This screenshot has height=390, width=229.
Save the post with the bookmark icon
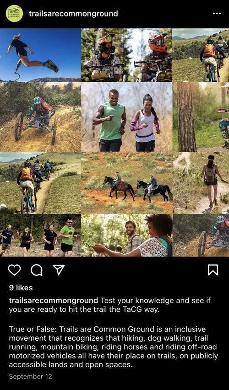[x=213, y=270]
